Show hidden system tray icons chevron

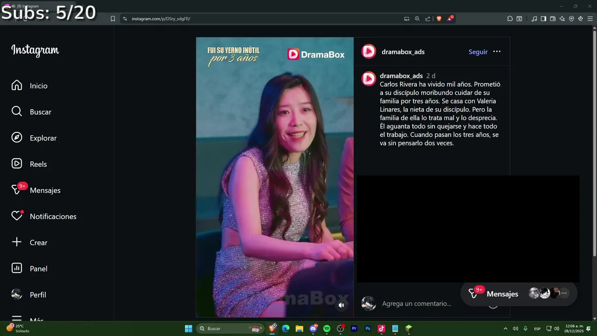(x=505, y=329)
